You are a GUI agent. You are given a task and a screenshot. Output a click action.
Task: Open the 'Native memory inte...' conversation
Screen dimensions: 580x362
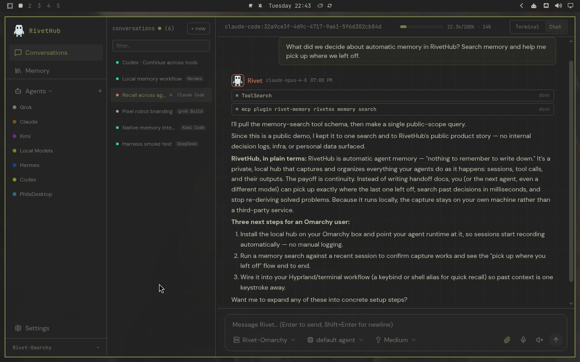tap(161, 128)
